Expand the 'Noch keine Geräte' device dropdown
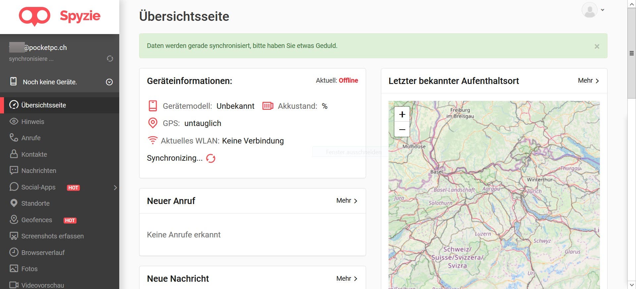 click(x=109, y=82)
